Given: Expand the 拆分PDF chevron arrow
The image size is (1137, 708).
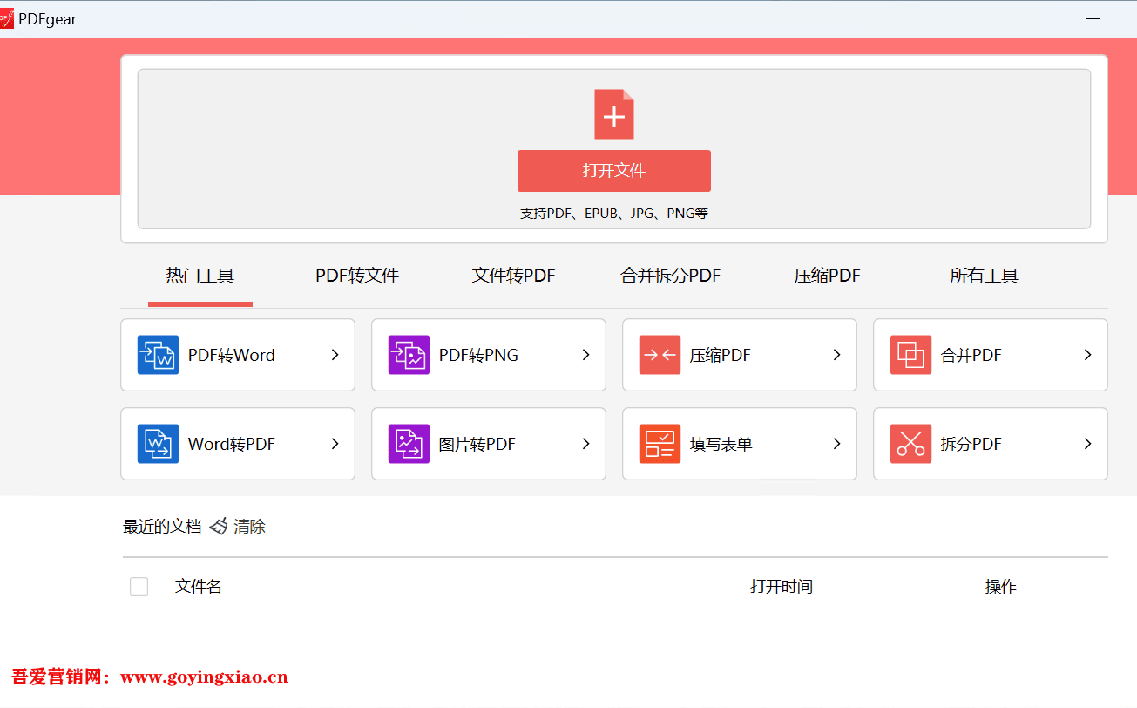Looking at the screenshot, I should pyautogui.click(x=1087, y=444).
